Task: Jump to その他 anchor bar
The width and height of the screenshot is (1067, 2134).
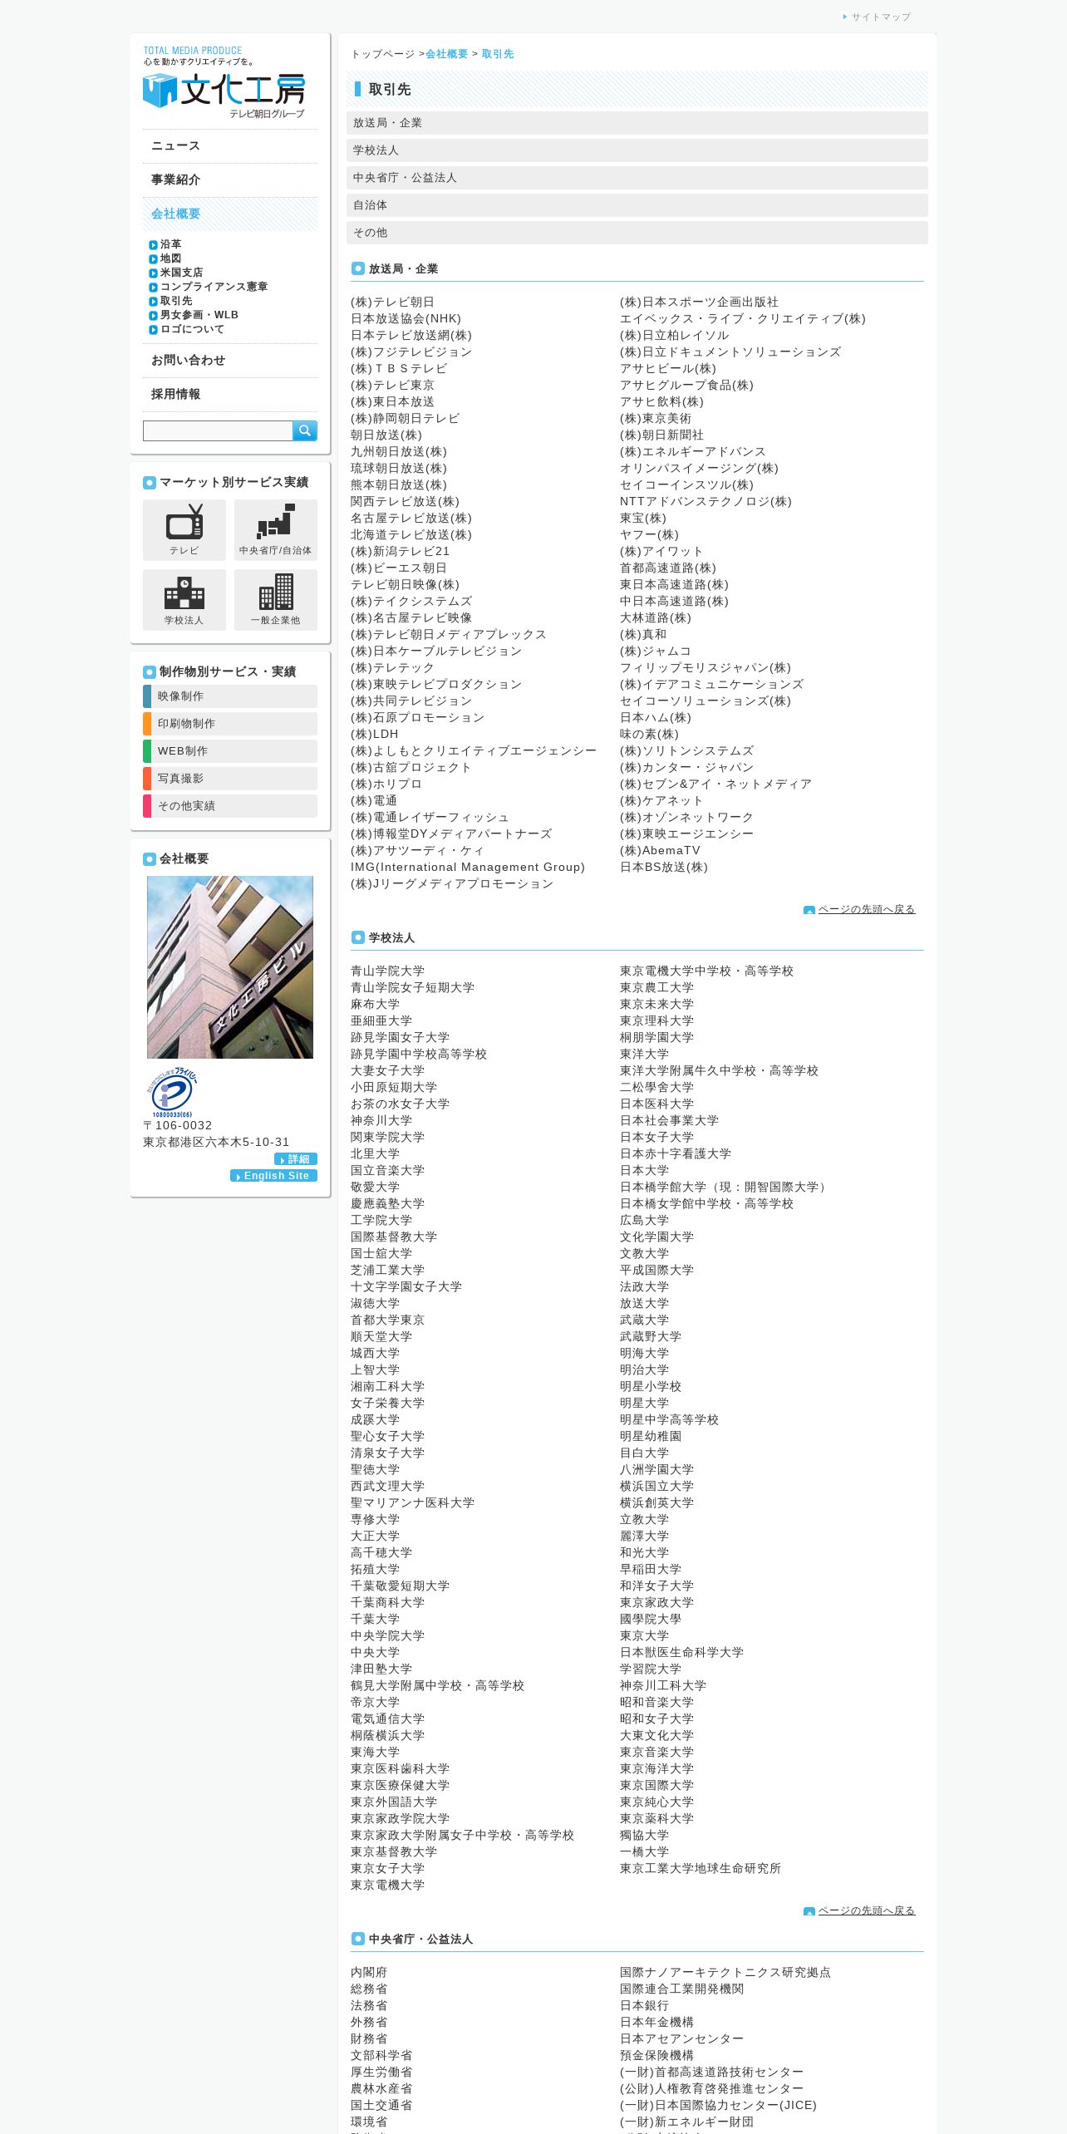Action: click(x=637, y=233)
